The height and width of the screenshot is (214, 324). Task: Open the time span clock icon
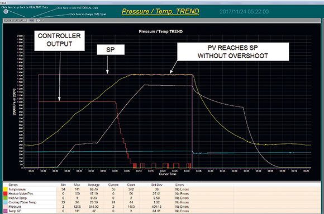coord(38,20)
